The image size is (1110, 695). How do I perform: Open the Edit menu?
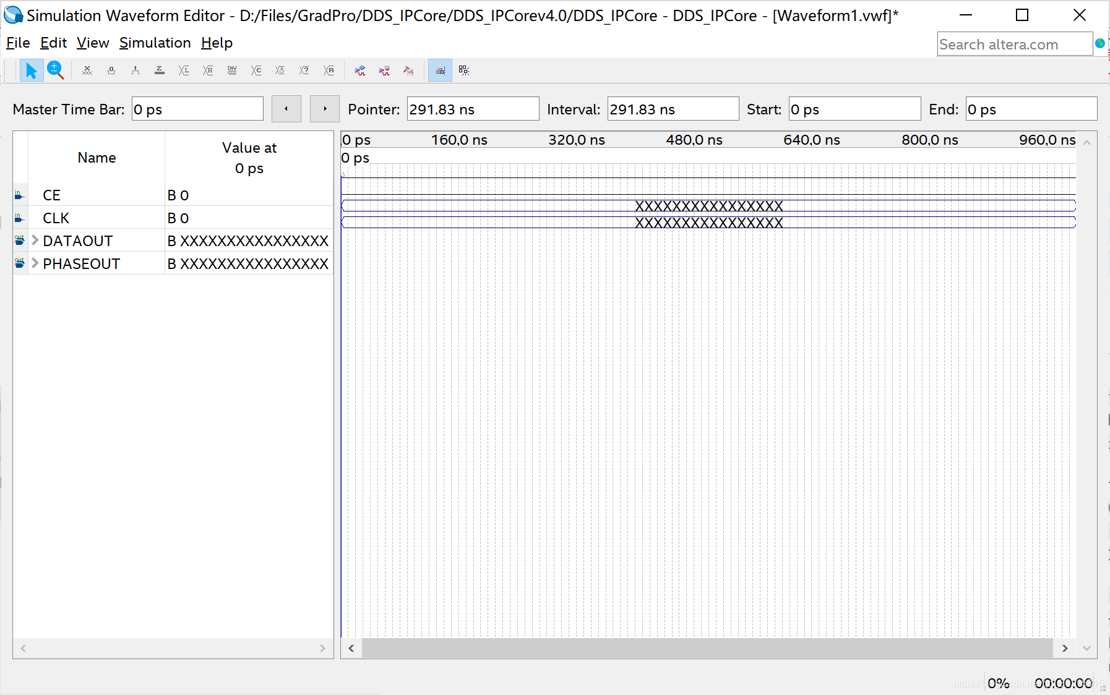(x=53, y=43)
